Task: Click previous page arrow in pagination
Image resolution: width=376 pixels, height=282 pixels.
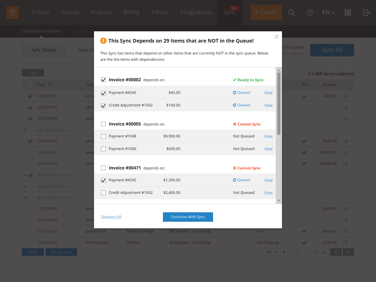Action: 336,252
